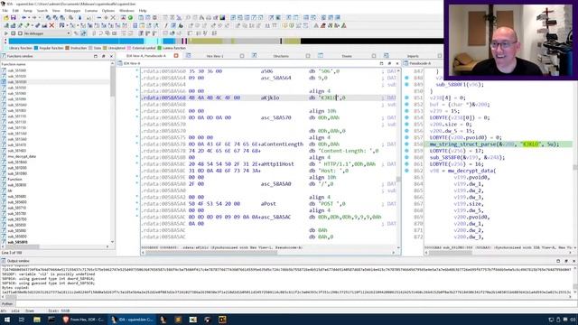Click the Python console language button
This screenshot has width=578, height=325.
(7, 304)
